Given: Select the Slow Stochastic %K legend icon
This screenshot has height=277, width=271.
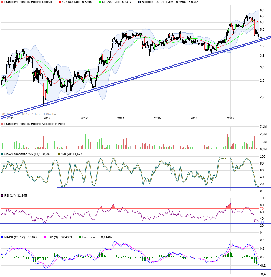Looking at the screenshot, I should tap(3, 154).
